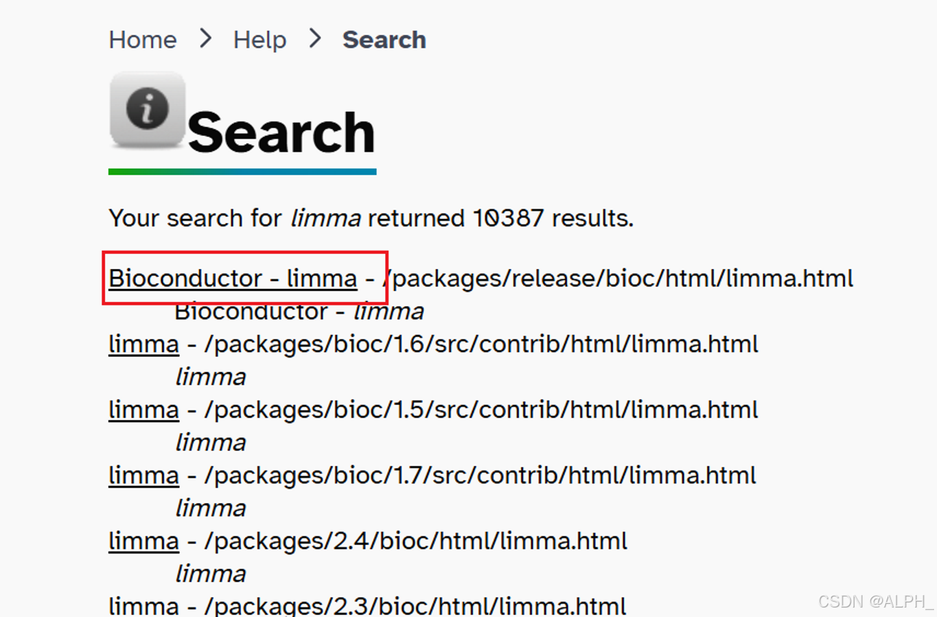Select the Search breadcrumb item
937x617 pixels.
[384, 39]
